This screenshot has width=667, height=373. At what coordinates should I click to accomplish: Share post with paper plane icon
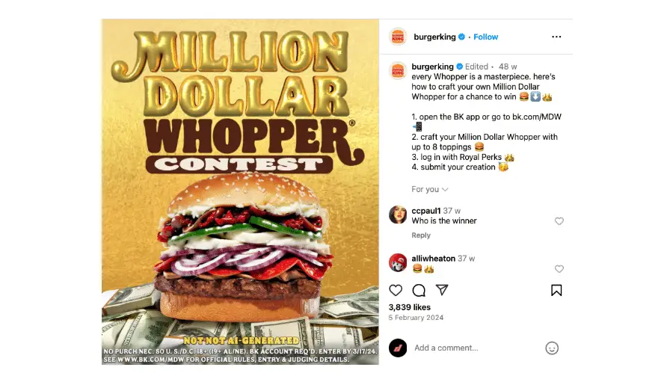click(x=442, y=290)
